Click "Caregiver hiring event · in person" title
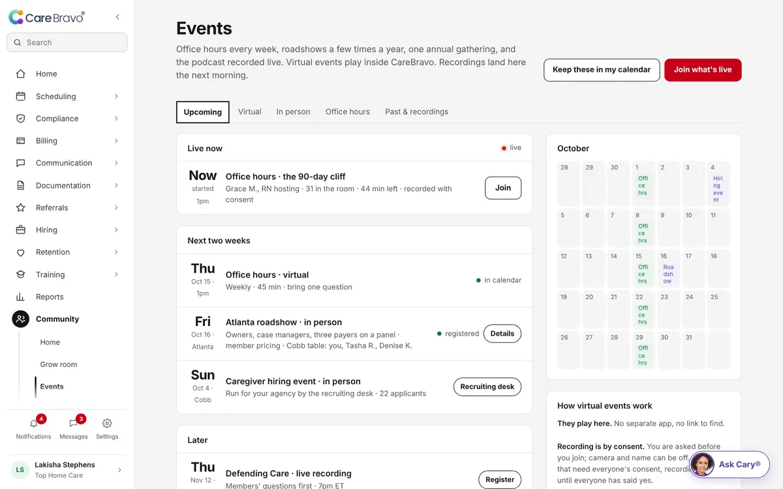 tap(293, 381)
